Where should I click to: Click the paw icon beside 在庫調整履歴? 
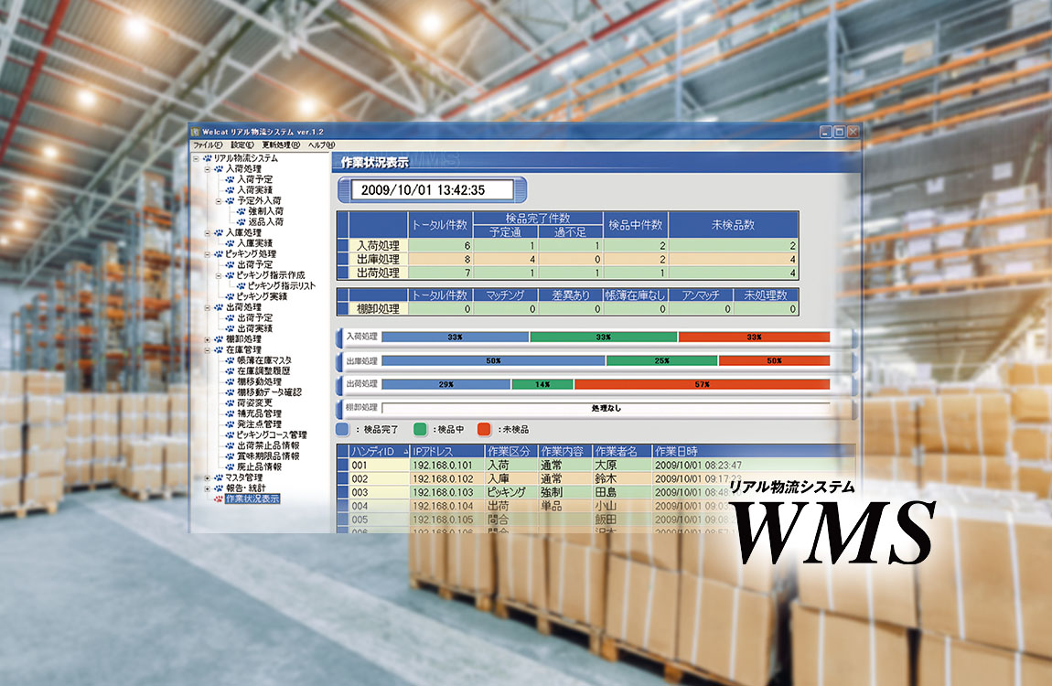pyautogui.click(x=231, y=370)
